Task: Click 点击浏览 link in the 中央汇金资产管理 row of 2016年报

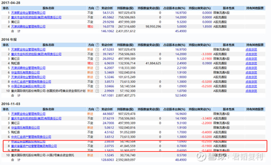Action: point(251,82)
